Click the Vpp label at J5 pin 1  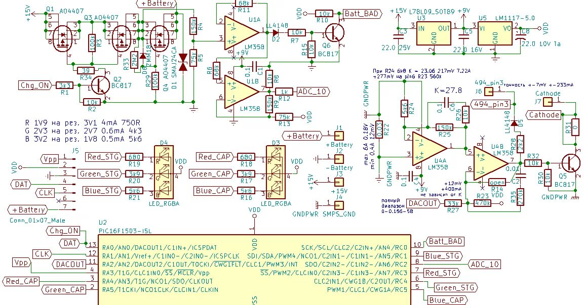[x=50, y=159]
